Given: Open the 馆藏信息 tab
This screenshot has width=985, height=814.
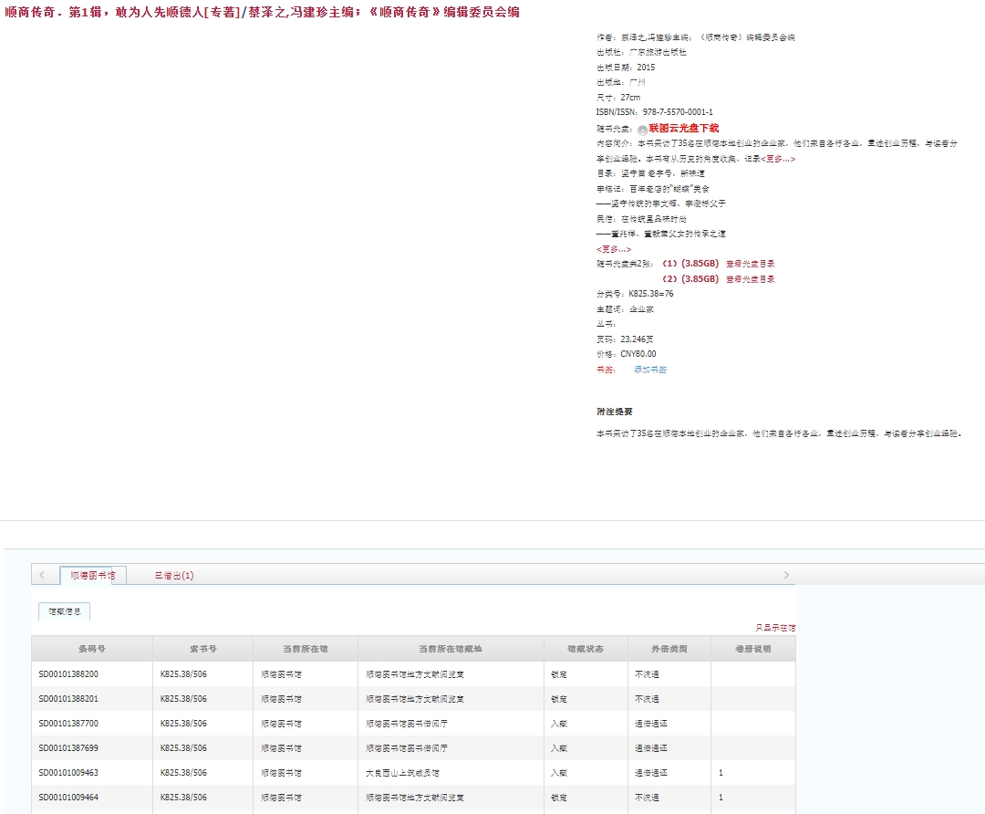Looking at the screenshot, I should click(65, 611).
